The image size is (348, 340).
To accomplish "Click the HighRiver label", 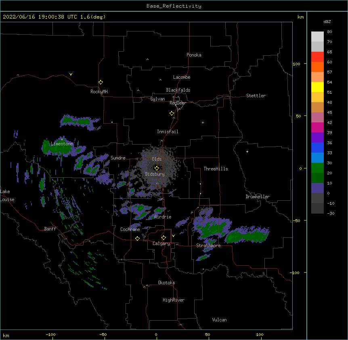I will pos(174,300).
